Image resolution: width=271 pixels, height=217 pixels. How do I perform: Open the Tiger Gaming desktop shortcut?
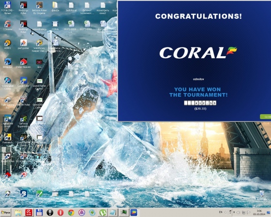click(x=7, y=102)
